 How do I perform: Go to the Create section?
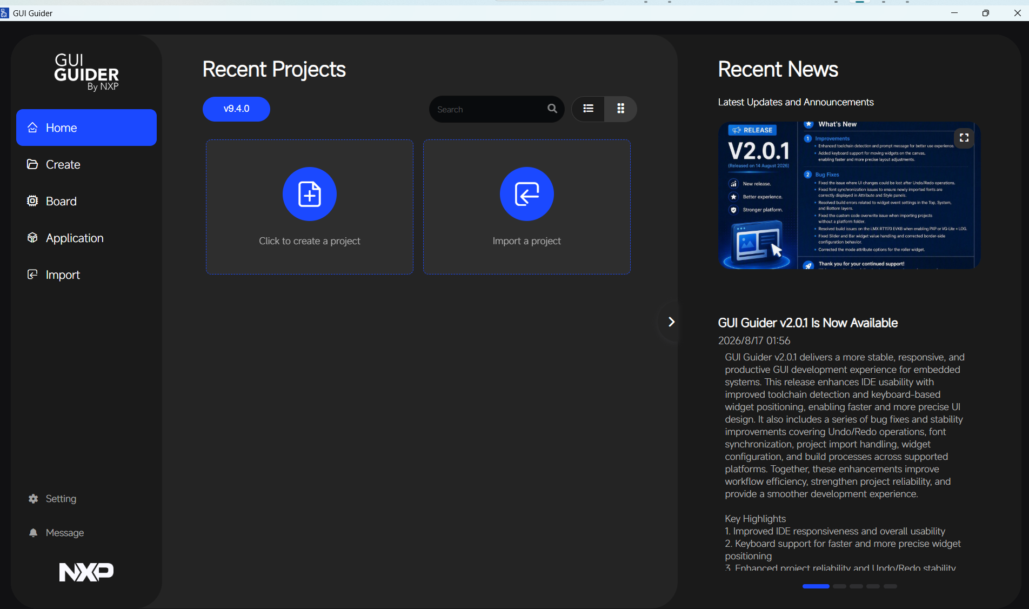pyautogui.click(x=86, y=164)
